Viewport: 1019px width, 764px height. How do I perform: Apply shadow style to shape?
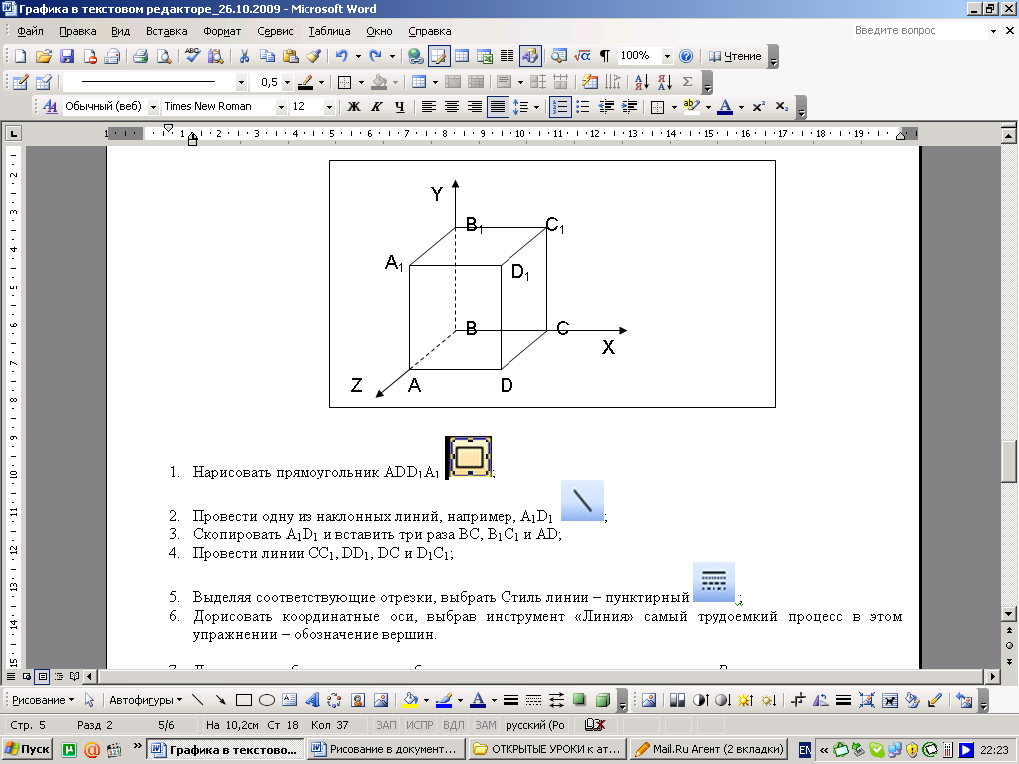tap(579, 700)
